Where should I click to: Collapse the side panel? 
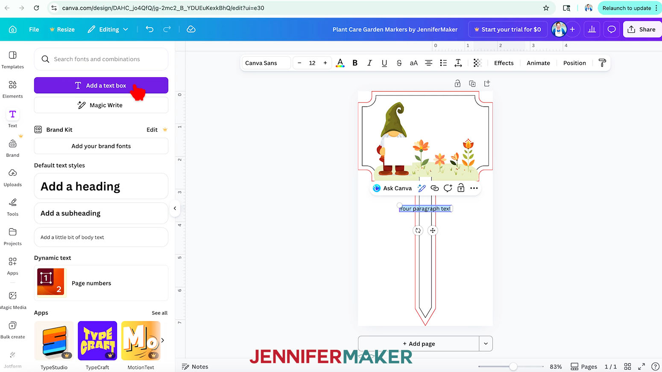coord(175,208)
